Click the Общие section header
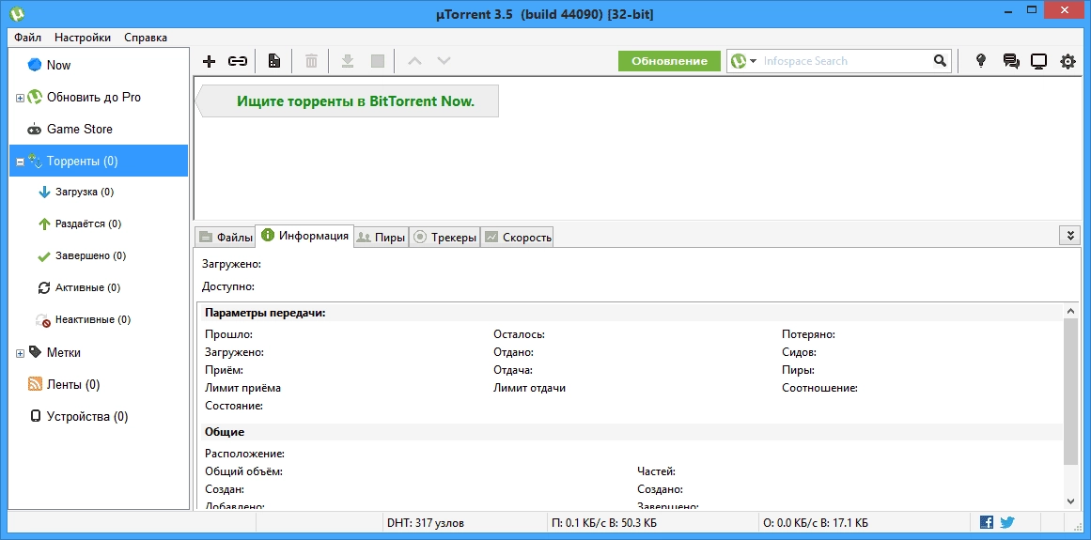The width and height of the screenshot is (1091, 540). pos(224,432)
